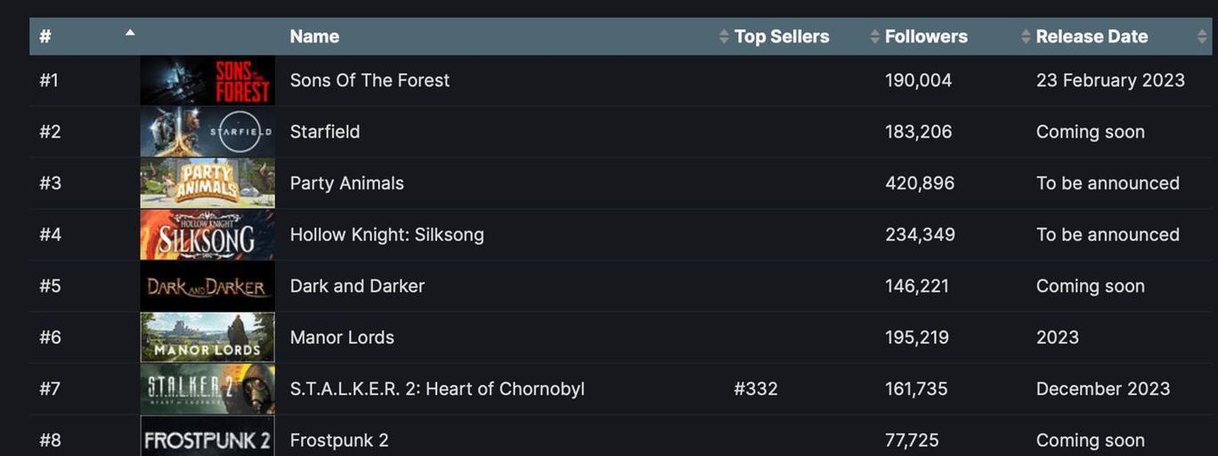
Task: Open the Party Animals thumbnail image
Action: 207,183
